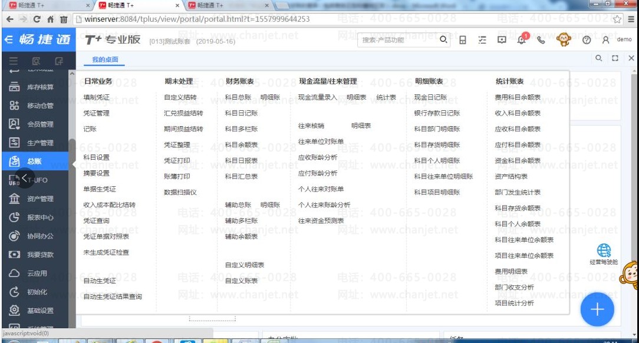Open 银行存款日记账 link
Screen dimensions: 639x343
tap(437, 113)
